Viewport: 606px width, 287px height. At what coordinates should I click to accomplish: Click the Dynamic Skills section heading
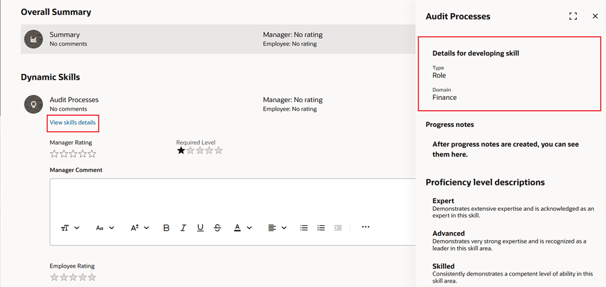pyautogui.click(x=50, y=77)
